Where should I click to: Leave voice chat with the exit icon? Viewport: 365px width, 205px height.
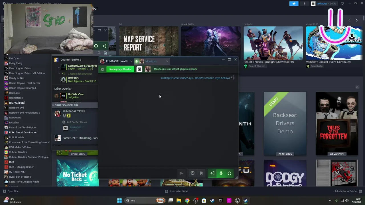click(x=212, y=173)
